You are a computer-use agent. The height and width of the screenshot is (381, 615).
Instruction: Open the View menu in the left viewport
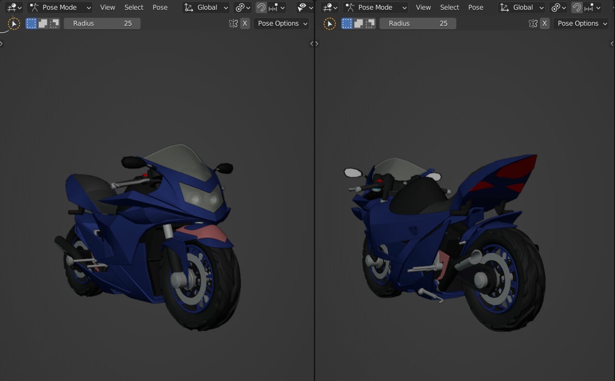107,7
